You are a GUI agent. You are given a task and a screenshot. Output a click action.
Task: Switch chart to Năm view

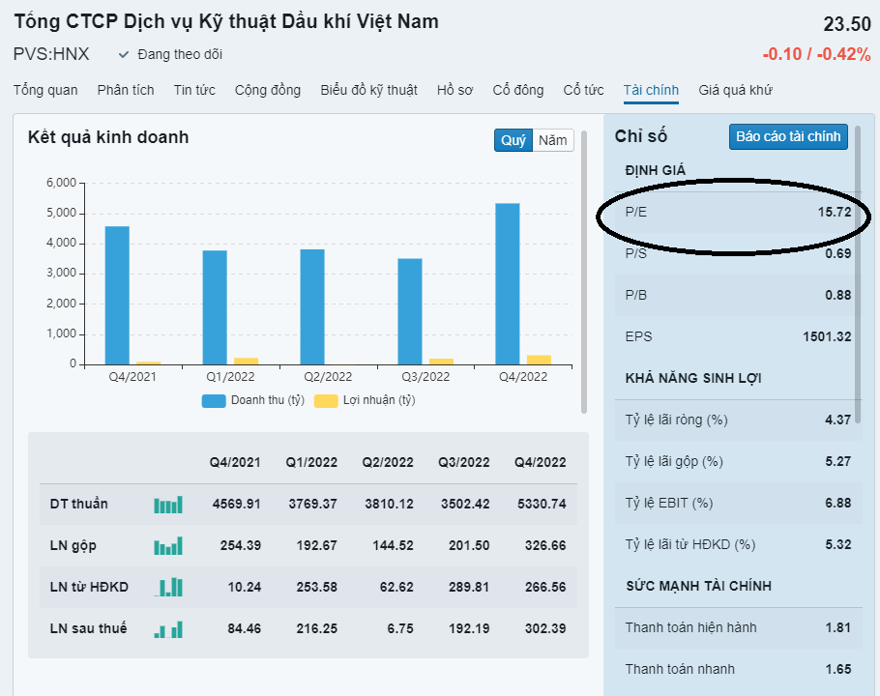[x=553, y=140]
